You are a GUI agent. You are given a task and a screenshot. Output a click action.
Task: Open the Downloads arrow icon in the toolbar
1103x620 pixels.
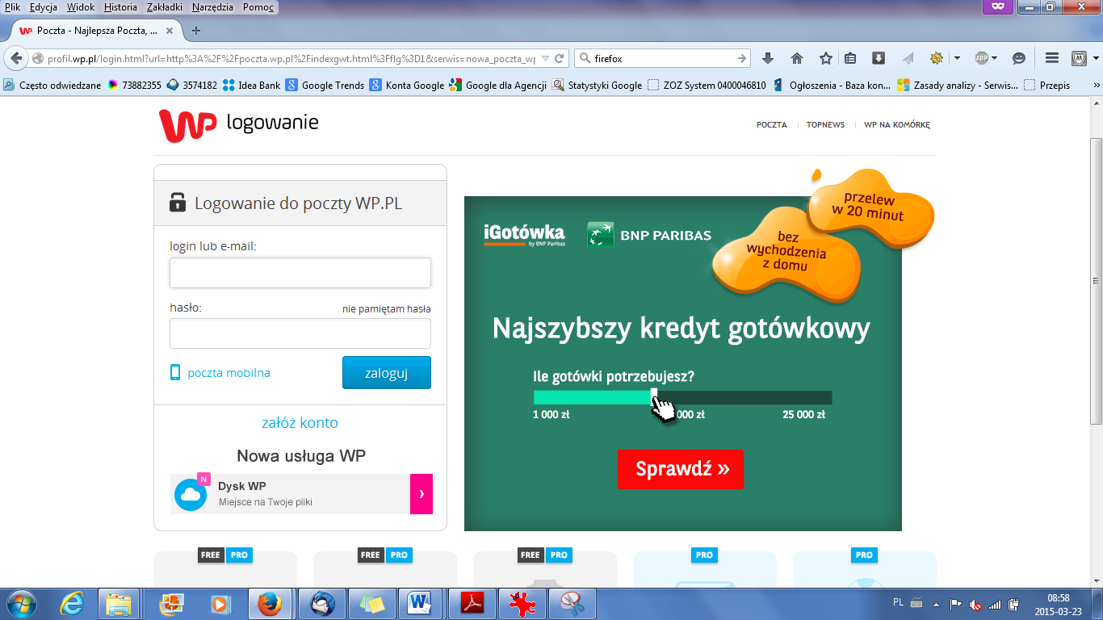[x=768, y=58]
